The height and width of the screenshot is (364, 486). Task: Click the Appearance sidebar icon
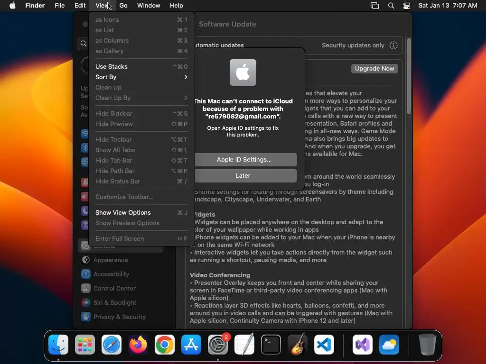pyautogui.click(x=86, y=260)
